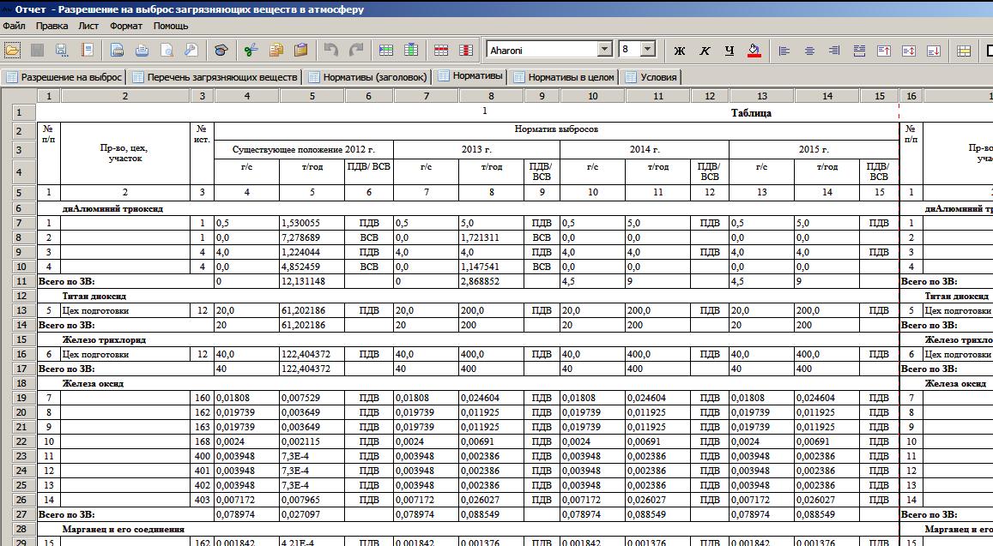The width and height of the screenshot is (993, 546).
Task: Click the fill color paint bucket
Action: click(x=754, y=51)
